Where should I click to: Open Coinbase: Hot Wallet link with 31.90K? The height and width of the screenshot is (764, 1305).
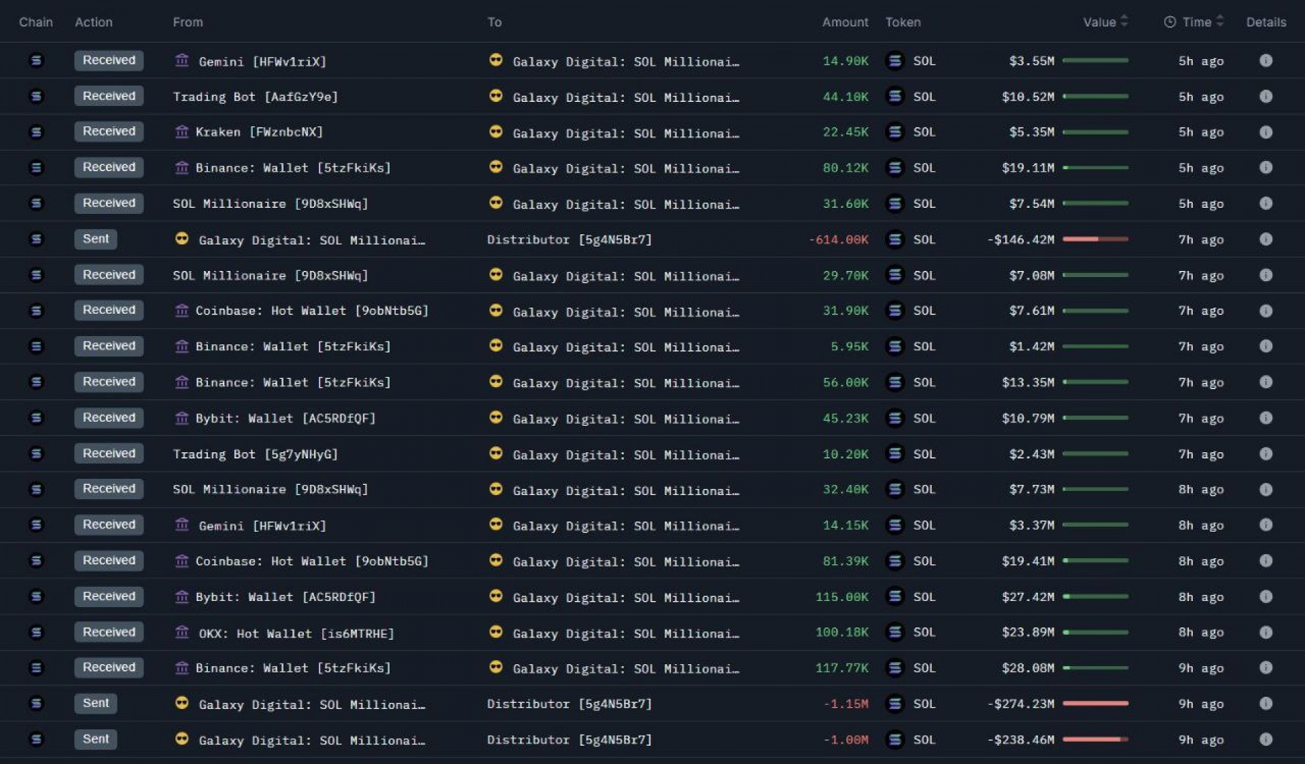point(311,311)
